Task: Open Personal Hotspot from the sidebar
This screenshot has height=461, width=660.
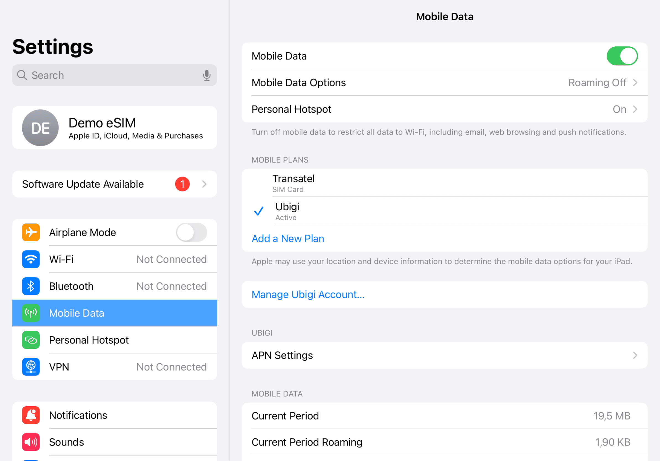Action: tap(114, 340)
